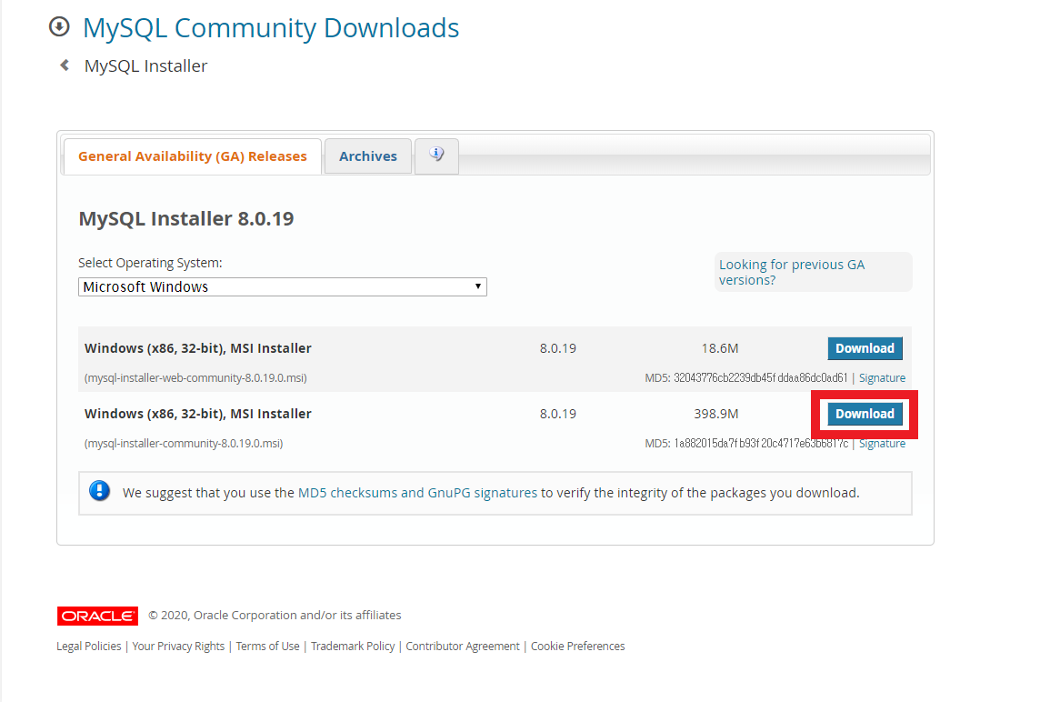The height and width of the screenshot is (702, 1040).
Task: Click the 398.9M file size value
Action: tap(716, 414)
